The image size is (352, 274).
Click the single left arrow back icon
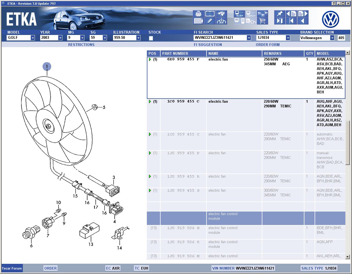(303, 21)
